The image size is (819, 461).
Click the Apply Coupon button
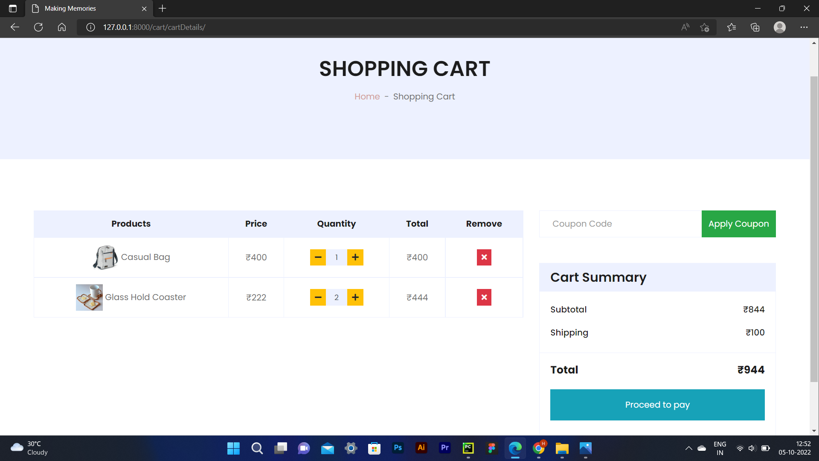point(738,224)
